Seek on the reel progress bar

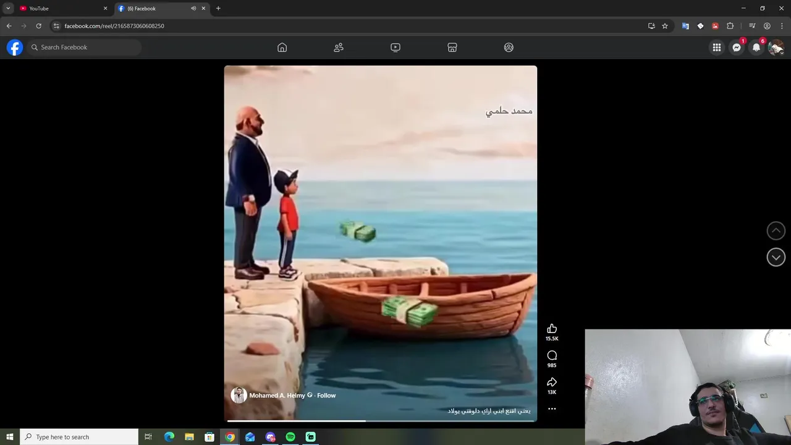pos(381,421)
